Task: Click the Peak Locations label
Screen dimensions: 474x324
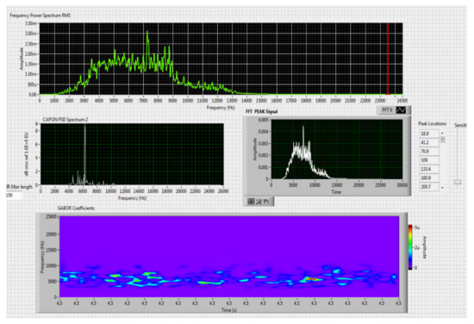Action: pos(433,123)
